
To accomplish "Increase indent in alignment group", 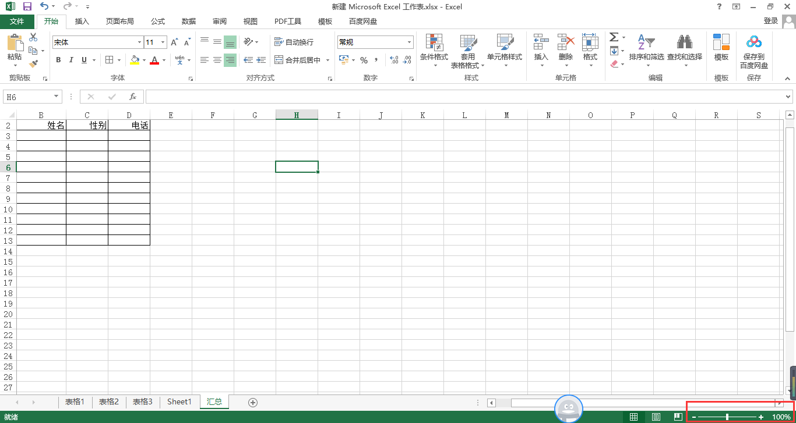I will pyautogui.click(x=261, y=60).
